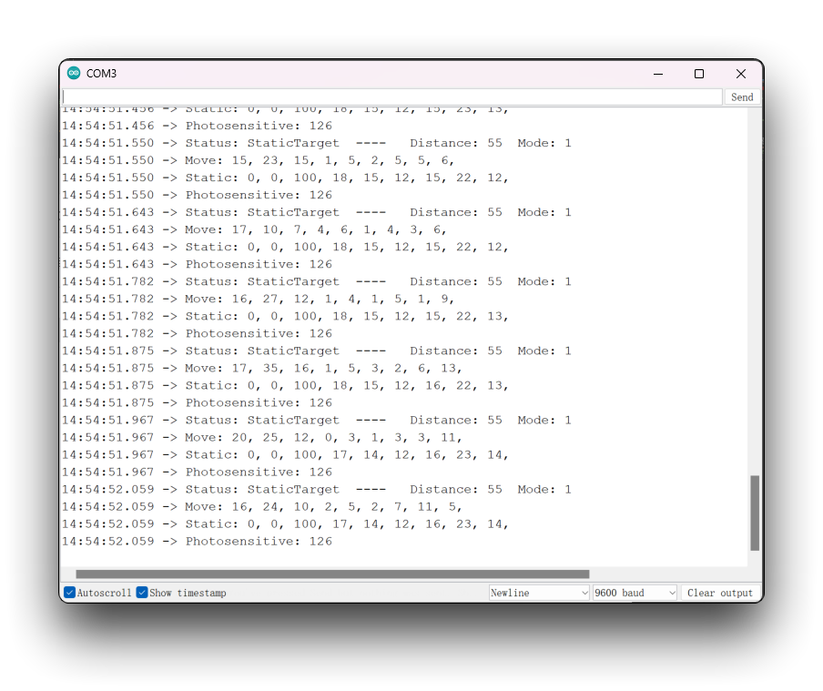This screenshot has width=823, height=691.
Task: Click the Clear output button
Action: [719, 593]
